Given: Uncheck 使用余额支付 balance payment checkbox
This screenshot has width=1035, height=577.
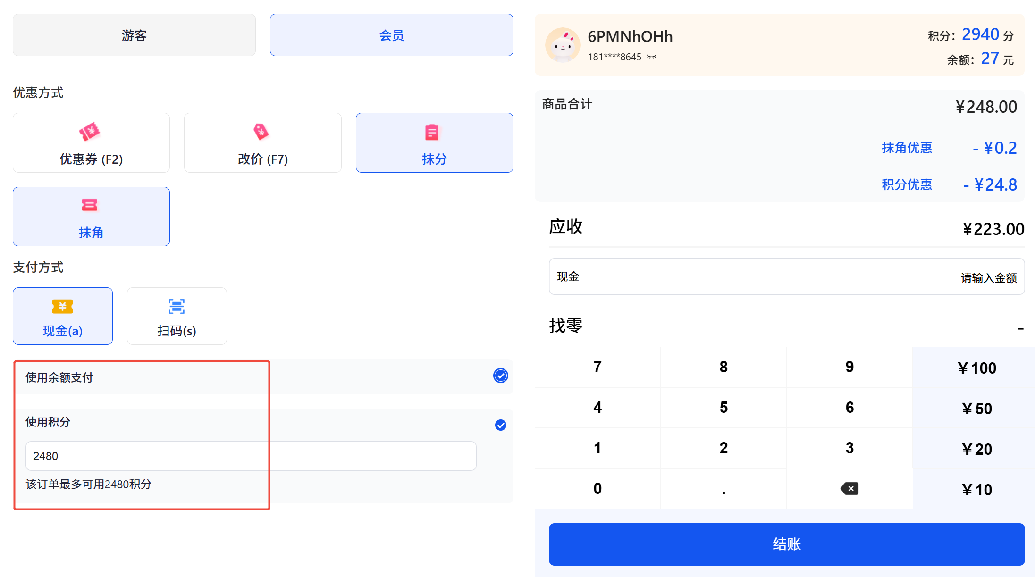Looking at the screenshot, I should pos(500,376).
